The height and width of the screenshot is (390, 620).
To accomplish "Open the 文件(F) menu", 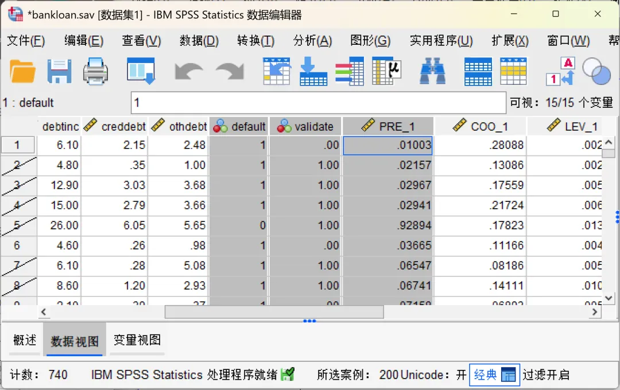I will point(26,41).
